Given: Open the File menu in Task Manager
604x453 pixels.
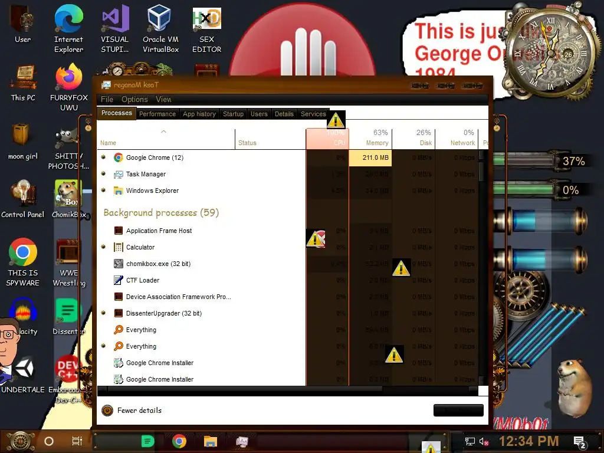Looking at the screenshot, I should pyautogui.click(x=107, y=99).
